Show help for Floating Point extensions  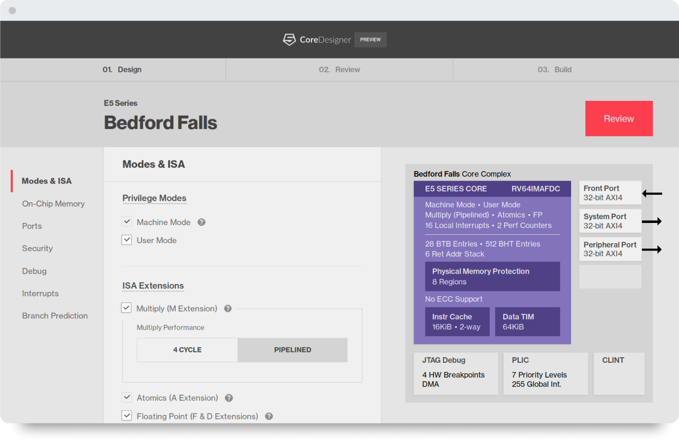pos(269,416)
